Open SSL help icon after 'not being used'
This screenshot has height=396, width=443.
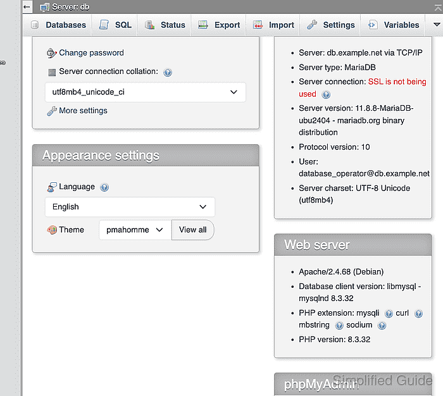[x=326, y=94]
